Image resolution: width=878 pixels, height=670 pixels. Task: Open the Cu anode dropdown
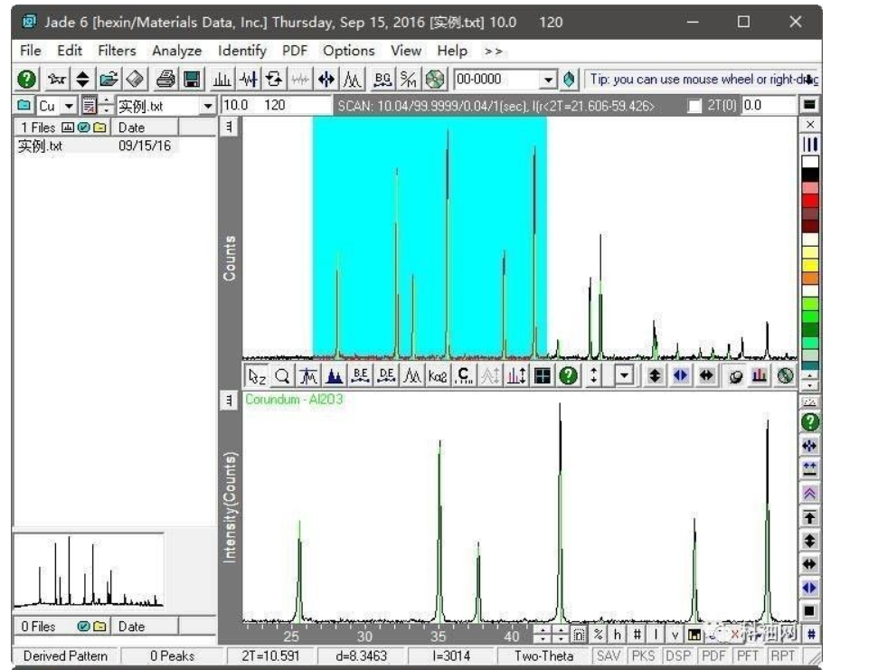tap(69, 106)
